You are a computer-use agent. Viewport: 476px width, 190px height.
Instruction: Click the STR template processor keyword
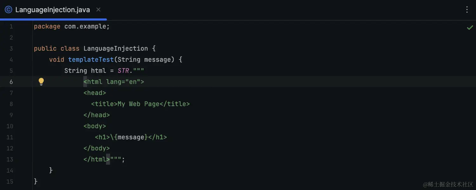coord(123,70)
